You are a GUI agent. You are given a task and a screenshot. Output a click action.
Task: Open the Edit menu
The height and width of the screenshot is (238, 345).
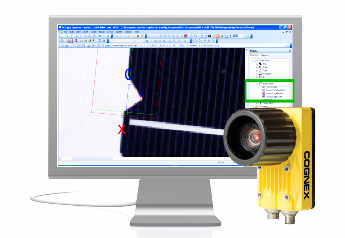72,32
